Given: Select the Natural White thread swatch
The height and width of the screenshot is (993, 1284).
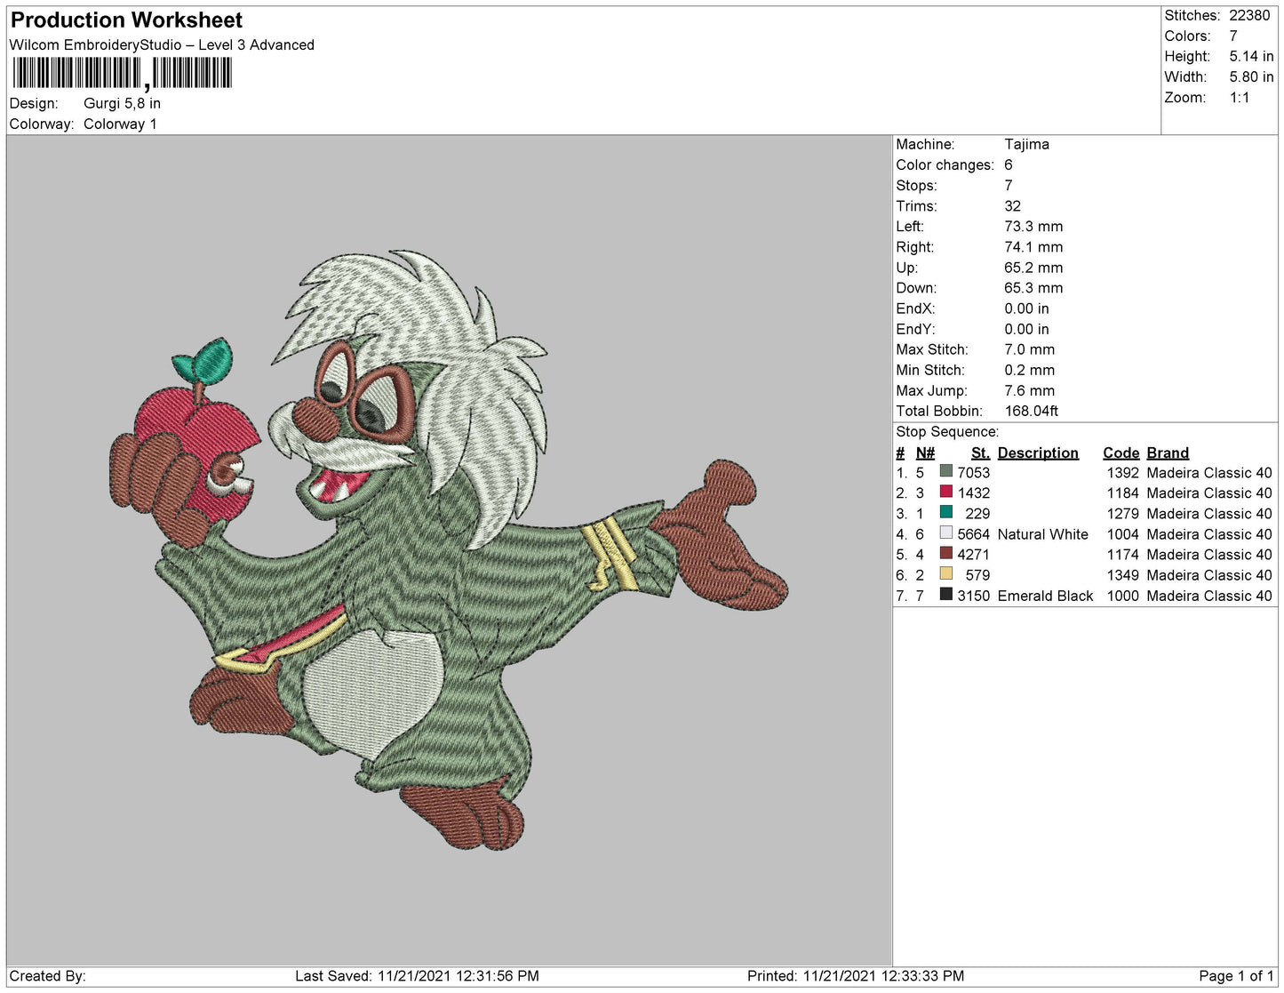Looking at the screenshot, I should tap(945, 533).
